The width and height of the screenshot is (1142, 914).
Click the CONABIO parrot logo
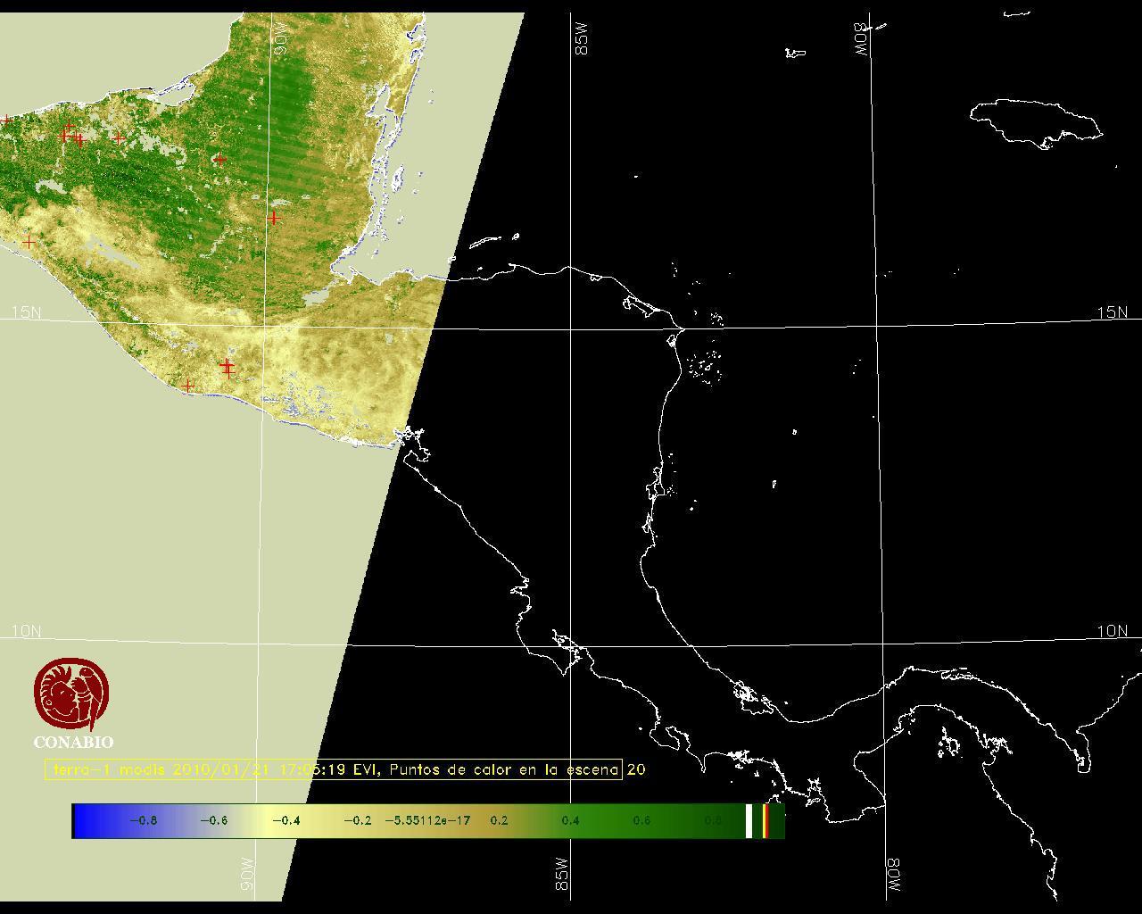pyautogui.click(x=72, y=693)
